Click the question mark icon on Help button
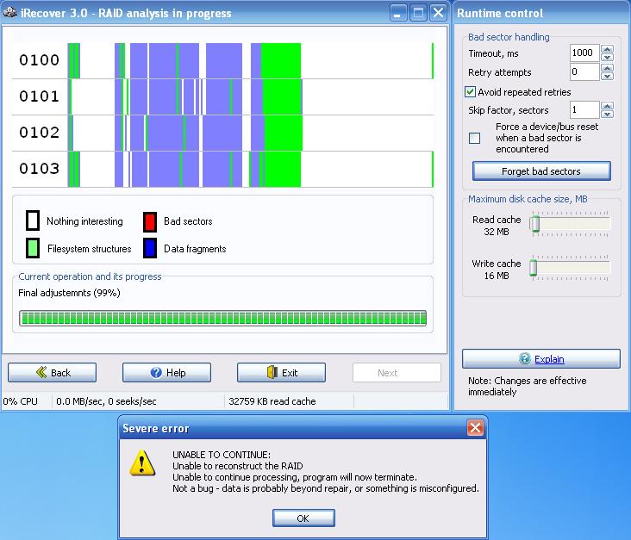Screen dimensions: 631x540 coord(156,373)
